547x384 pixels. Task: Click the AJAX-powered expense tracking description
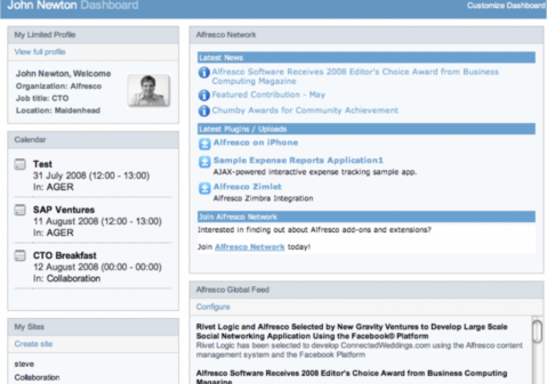click(315, 172)
